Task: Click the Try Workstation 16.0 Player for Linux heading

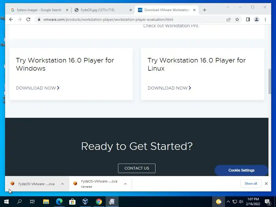Action: tap(196, 64)
